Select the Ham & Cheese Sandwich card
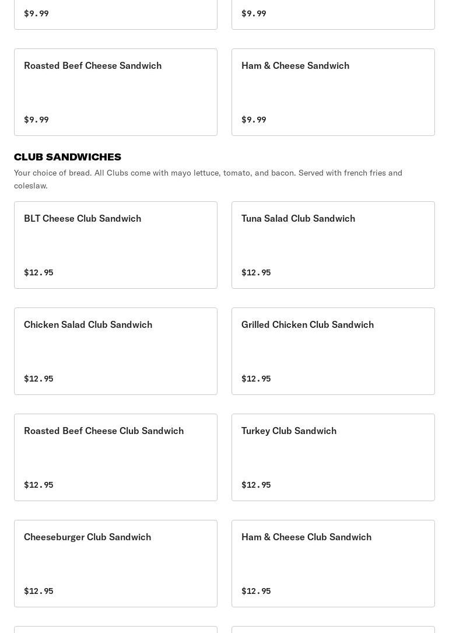The width and height of the screenshot is (449, 633). [x=295, y=66]
